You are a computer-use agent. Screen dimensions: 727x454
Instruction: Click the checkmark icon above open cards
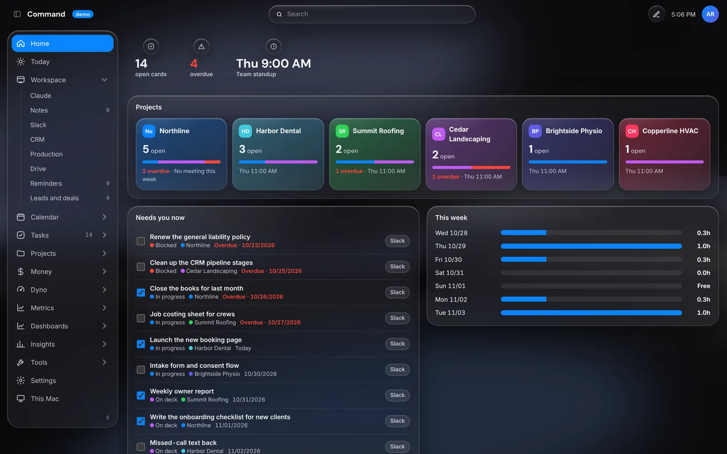tap(151, 46)
